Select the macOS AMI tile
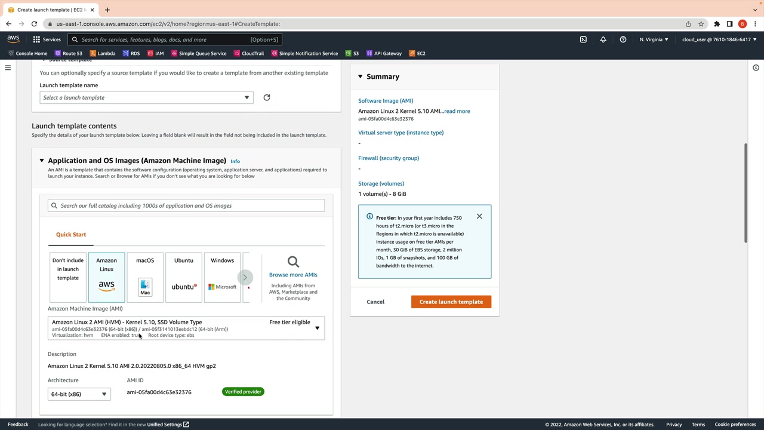764x430 pixels. pyautogui.click(x=145, y=278)
